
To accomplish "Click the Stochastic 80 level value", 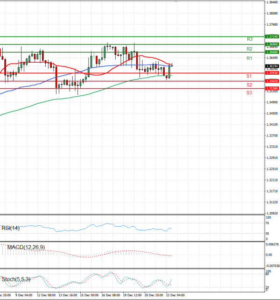I will coord(267,274).
